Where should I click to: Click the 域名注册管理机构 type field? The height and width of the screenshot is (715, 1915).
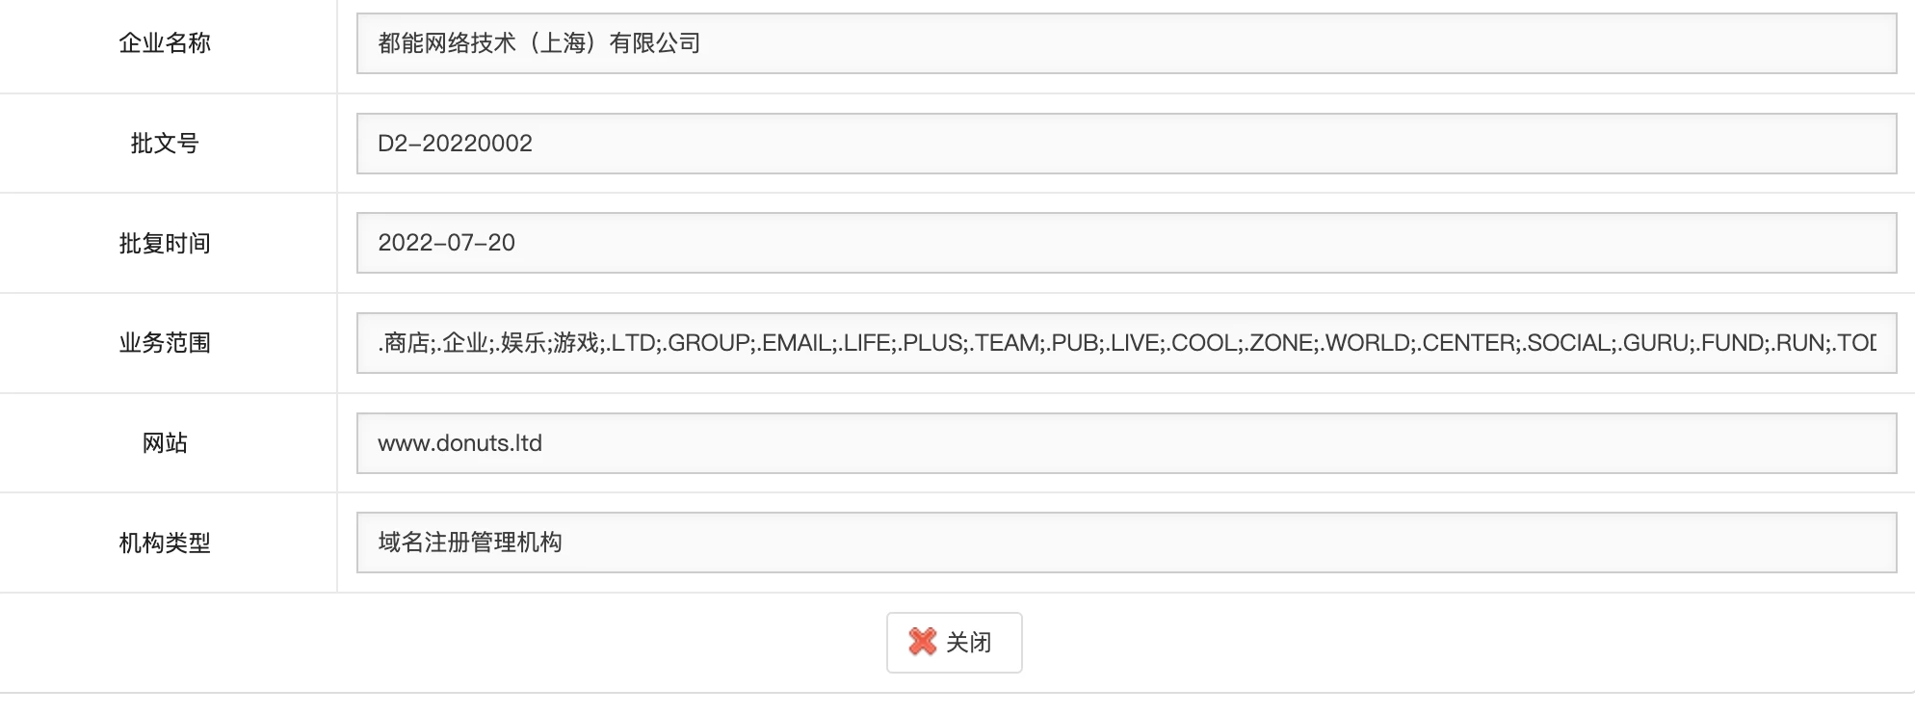(x=1125, y=543)
